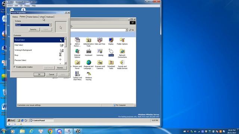
Task: Toggle Enable pointer shadow checkbox
Action: coord(15,67)
